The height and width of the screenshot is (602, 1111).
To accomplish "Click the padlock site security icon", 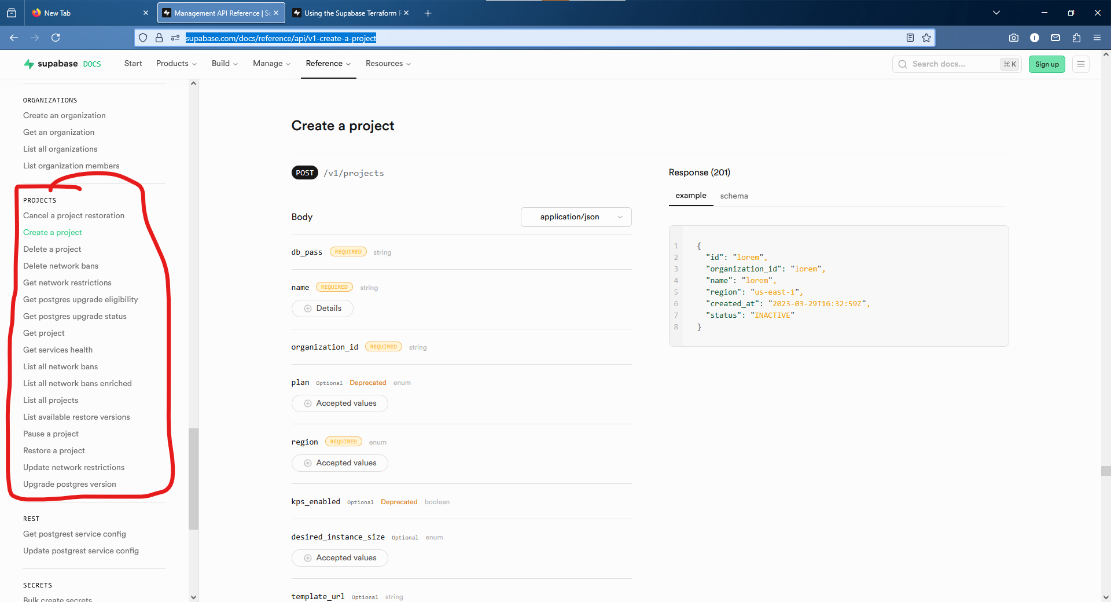I will click(159, 38).
